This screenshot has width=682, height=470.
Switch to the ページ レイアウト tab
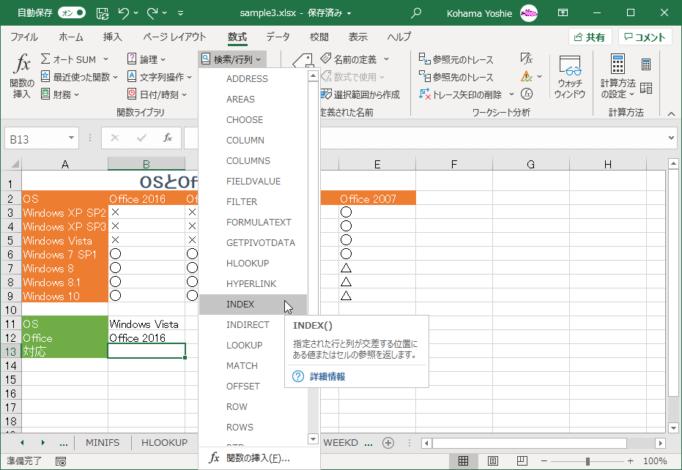coord(175,37)
